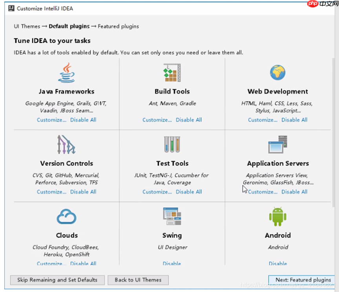Click 'Tune IDEA to your tasks' title
339x292 pixels.
click(x=52, y=41)
